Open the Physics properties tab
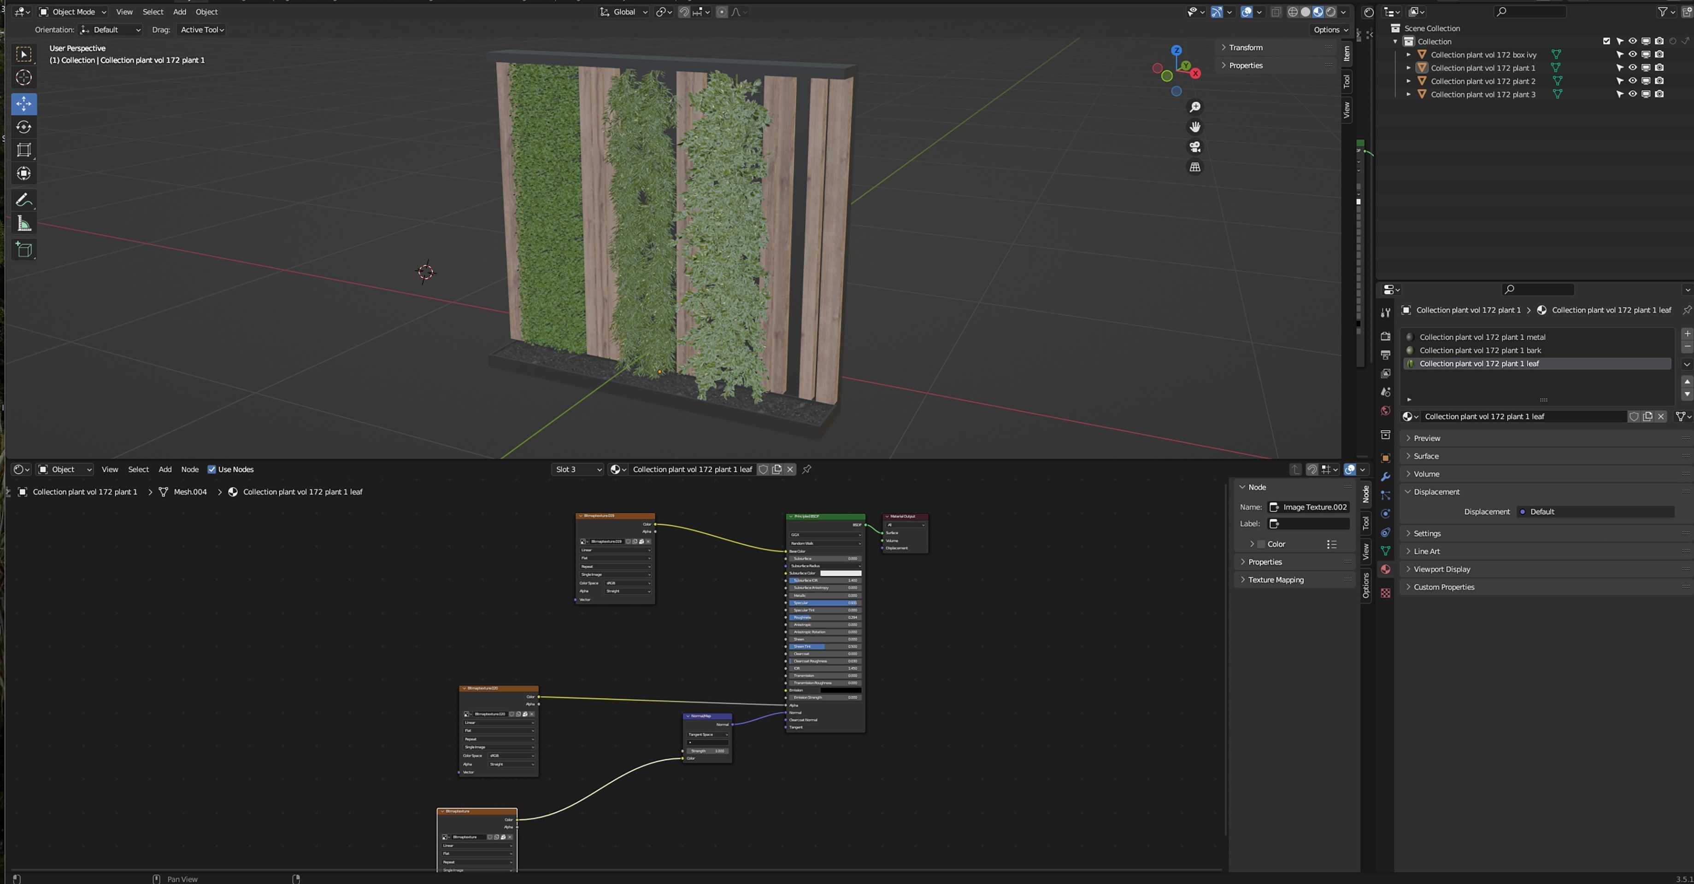Viewport: 1694px width, 884px height. coord(1386,514)
